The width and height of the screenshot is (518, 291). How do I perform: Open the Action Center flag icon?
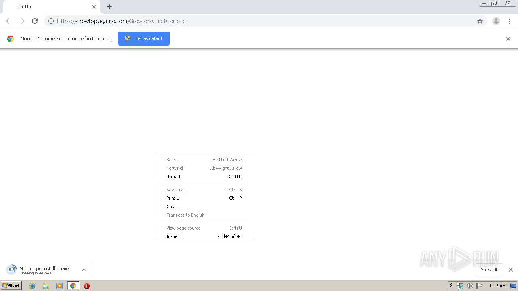(x=480, y=286)
